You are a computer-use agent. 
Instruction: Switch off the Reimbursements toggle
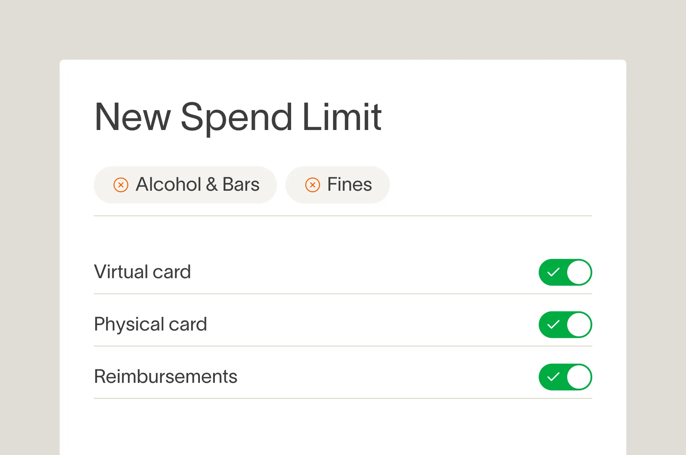[x=565, y=377]
